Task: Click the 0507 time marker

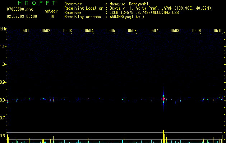Action: (x=154, y=30)
